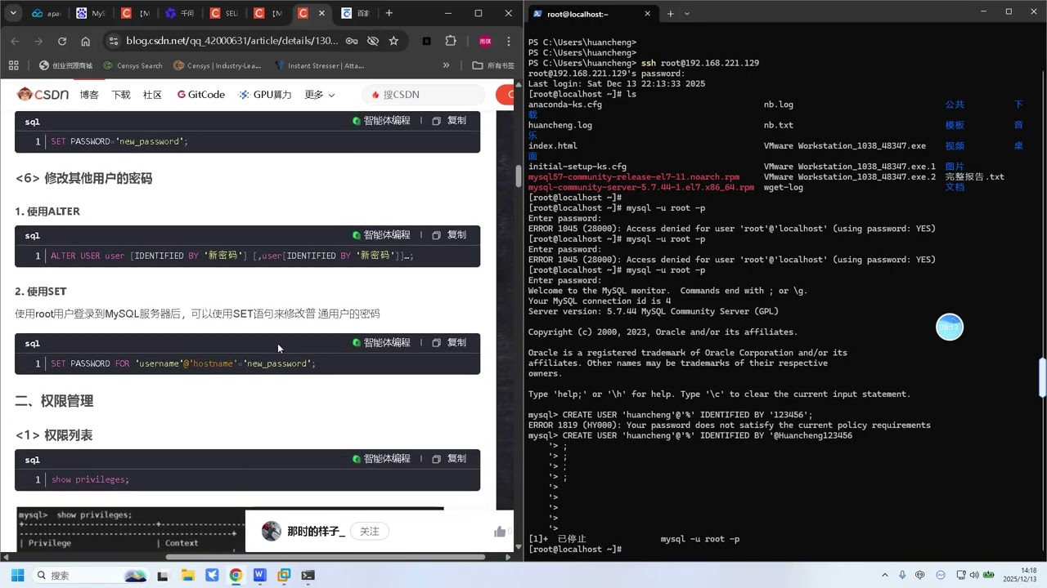Open Censys | Industry-Lea... bookmark
This screenshot has width=1047, height=588.
tap(217, 65)
